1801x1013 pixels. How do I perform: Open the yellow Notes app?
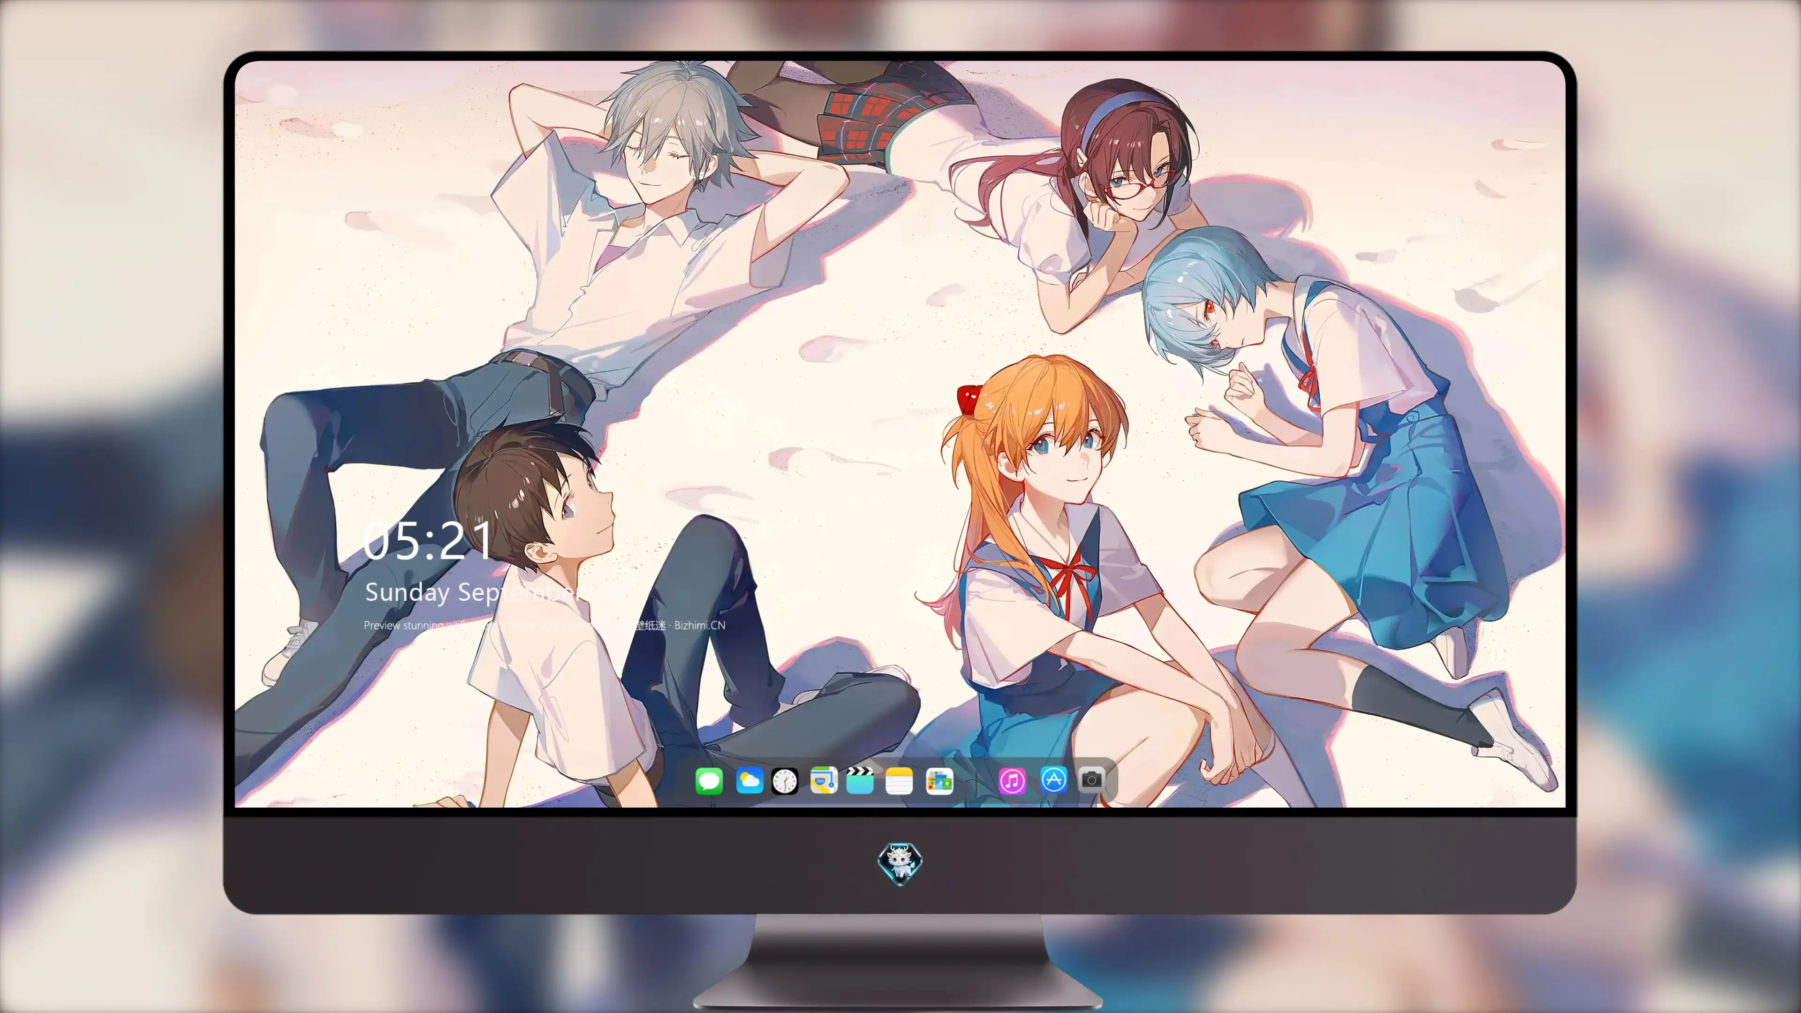899,781
